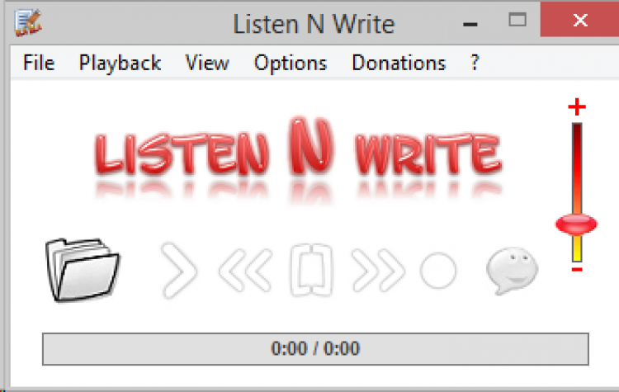Click the Listen N Write red logo banner
This screenshot has height=392, width=619.
pos(298,158)
